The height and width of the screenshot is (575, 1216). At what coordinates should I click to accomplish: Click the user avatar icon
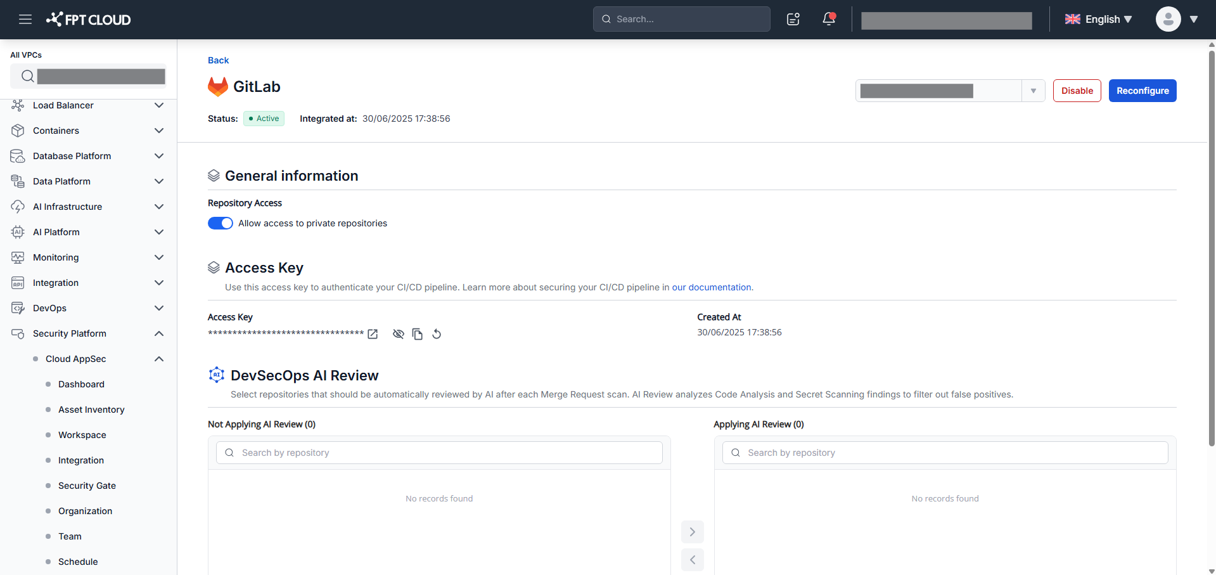[1168, 19]
